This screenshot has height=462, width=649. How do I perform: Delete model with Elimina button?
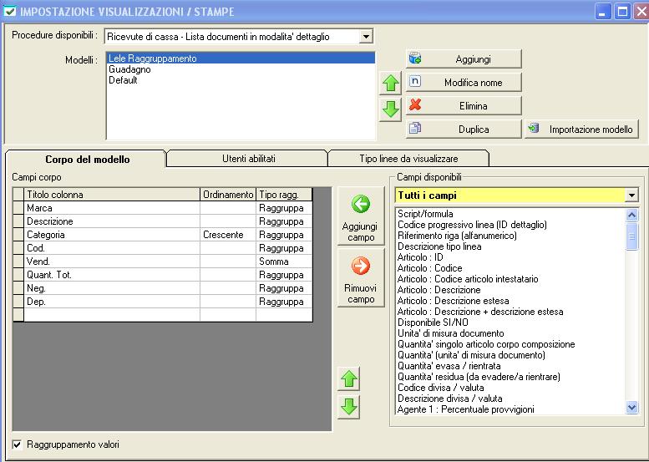[464, 105]
